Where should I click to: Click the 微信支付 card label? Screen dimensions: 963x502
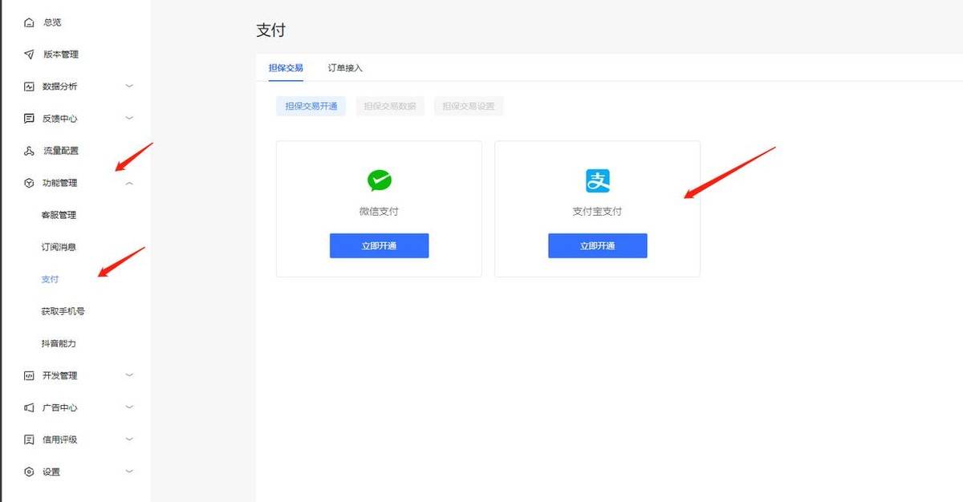(x=379, y=212)
